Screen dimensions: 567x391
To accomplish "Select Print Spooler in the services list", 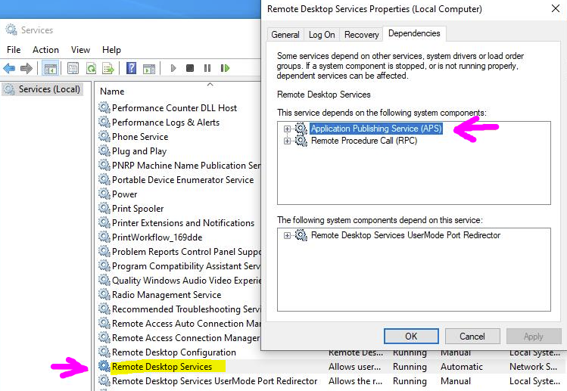I will (138, 209).
